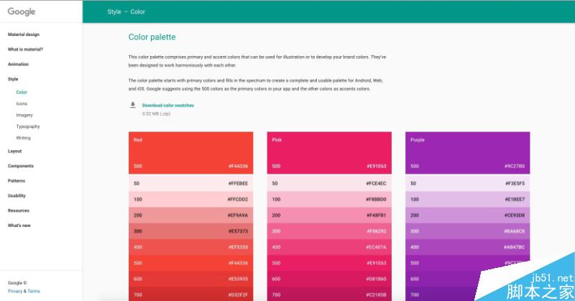Click the Privacy & Terms footer link
The image size is (575, 301).
(24, 291)
